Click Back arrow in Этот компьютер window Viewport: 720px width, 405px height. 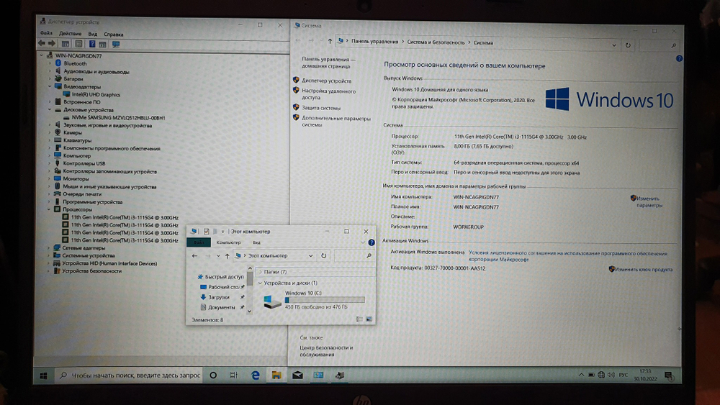point(194,255)
